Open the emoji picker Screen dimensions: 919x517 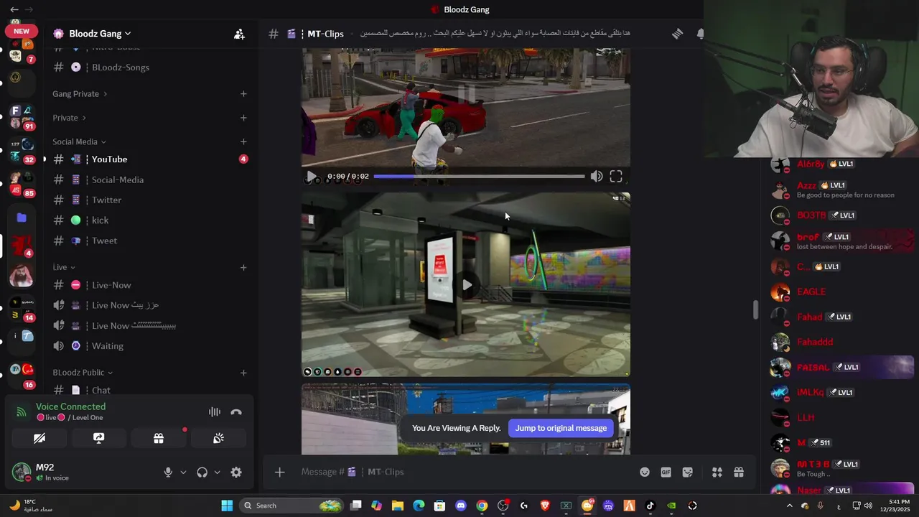tap(645, 472)
